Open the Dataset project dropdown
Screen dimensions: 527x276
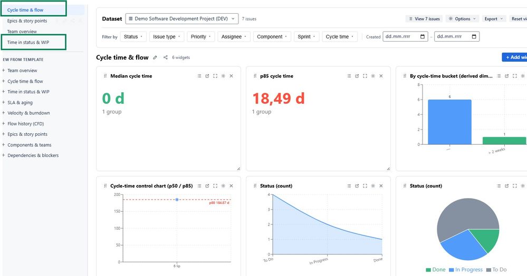[x=182, y=19]
